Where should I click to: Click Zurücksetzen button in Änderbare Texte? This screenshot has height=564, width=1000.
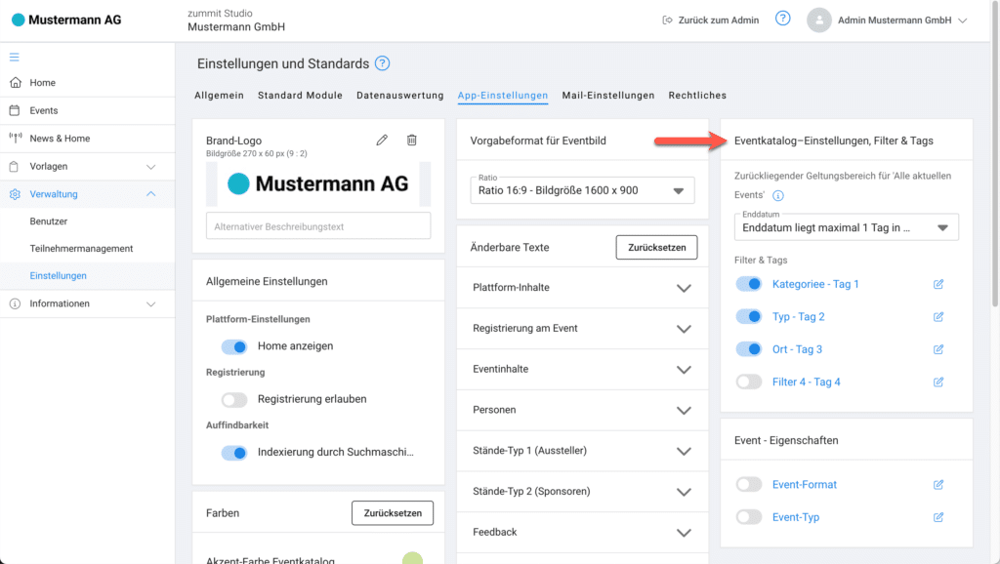(656, 248)
